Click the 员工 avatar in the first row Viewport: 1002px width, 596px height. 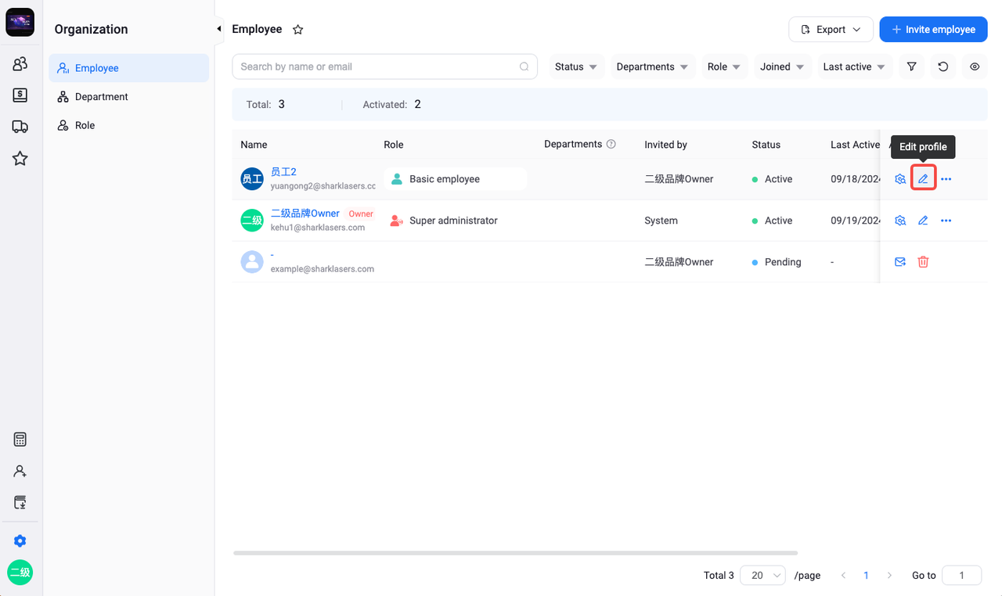(252, 179)
